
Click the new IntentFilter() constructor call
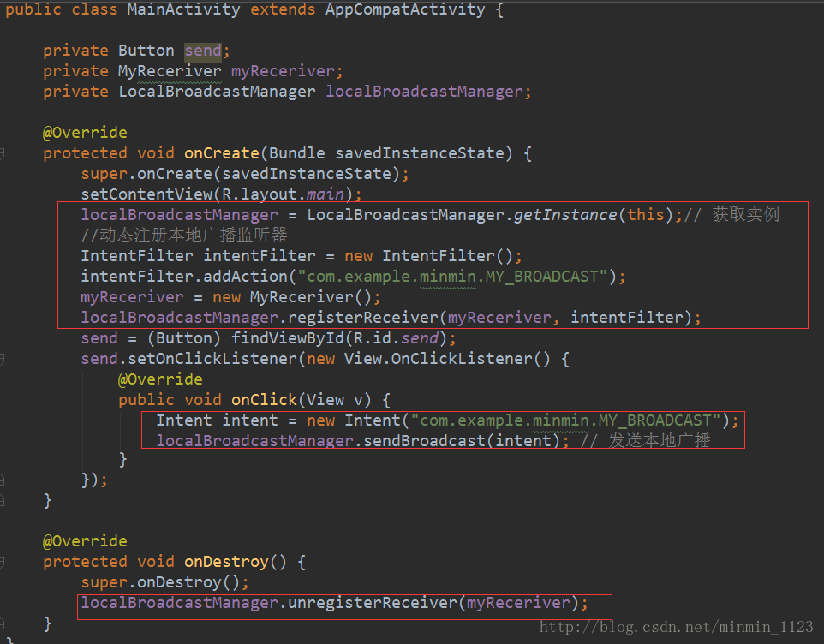click(429, 256)
